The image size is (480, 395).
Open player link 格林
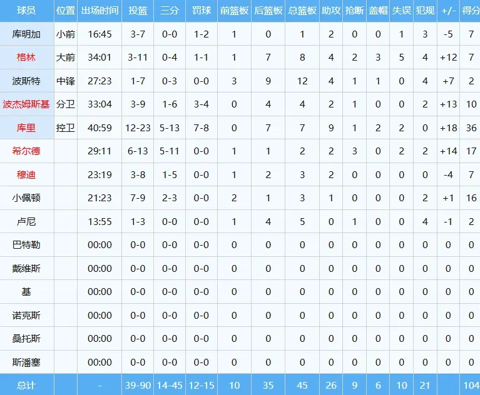pyautogui.click(x=26, y=57)
